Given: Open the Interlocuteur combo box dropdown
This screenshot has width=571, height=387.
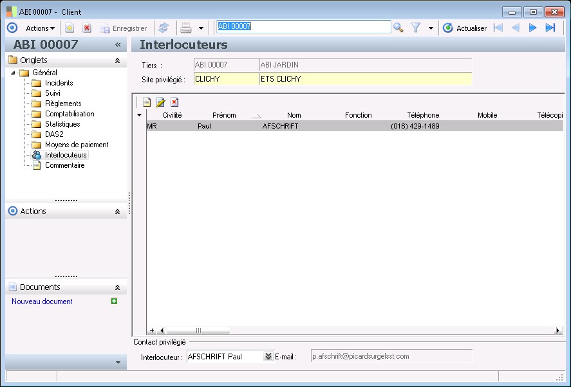Looking at the screenshot, I should 268,356.
